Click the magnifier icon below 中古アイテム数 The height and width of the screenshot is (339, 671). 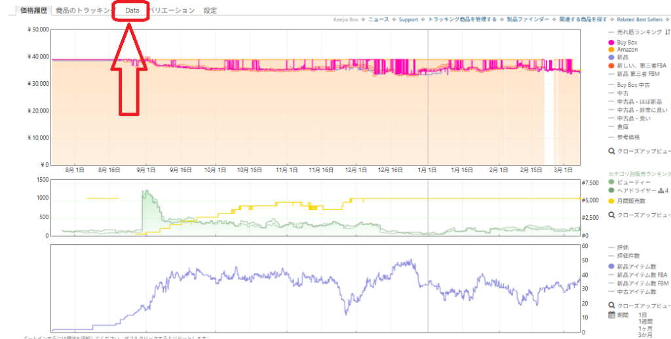coord(612,306)
